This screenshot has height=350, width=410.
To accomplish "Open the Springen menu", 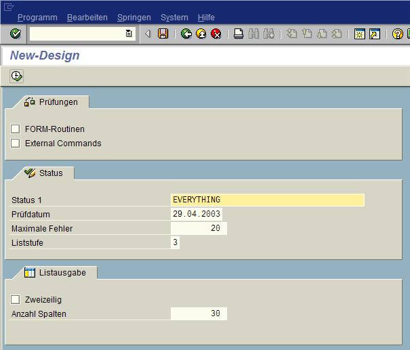I will point(134,17).
